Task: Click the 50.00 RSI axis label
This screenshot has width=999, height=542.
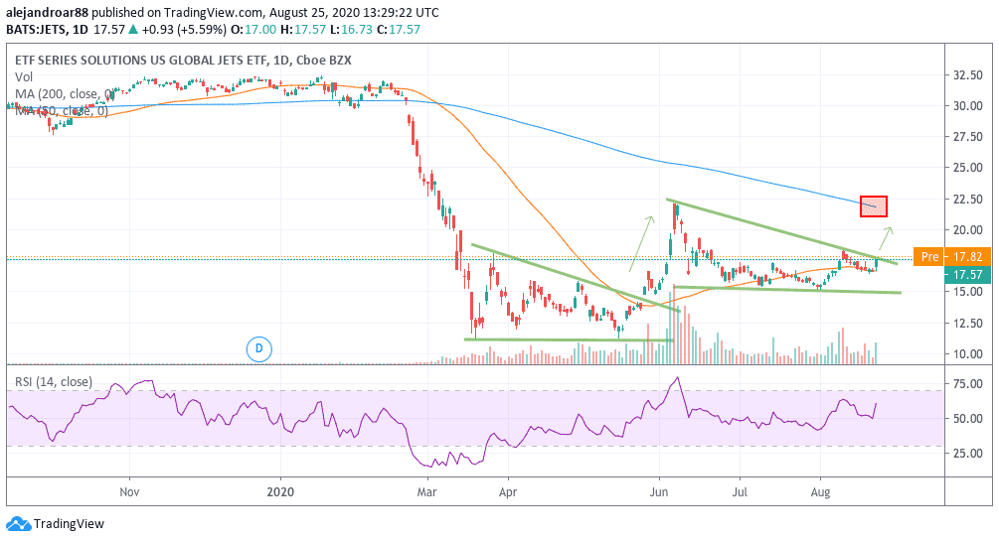Action: [x=968, y=419]
